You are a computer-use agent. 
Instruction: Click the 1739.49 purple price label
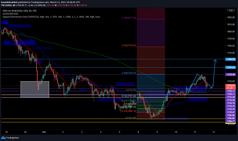230,74
